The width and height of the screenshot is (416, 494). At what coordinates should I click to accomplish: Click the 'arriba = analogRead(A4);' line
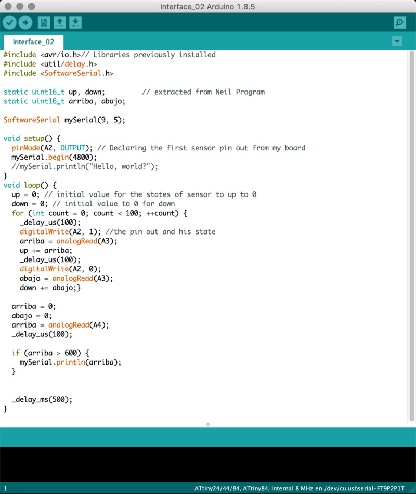point(60,325)
